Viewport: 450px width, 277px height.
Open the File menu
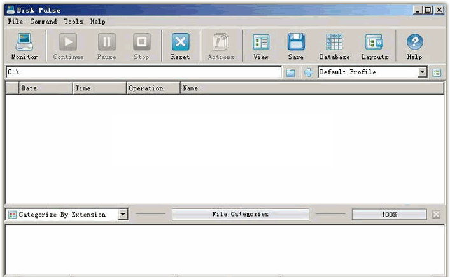[x=15, y=22]
